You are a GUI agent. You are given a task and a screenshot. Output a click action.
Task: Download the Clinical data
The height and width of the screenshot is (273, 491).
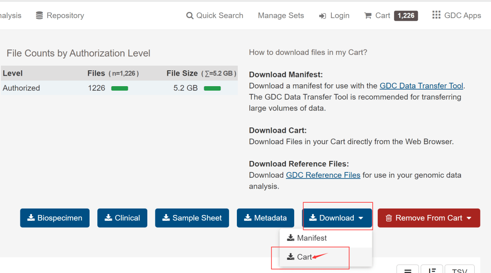point(122,218)
